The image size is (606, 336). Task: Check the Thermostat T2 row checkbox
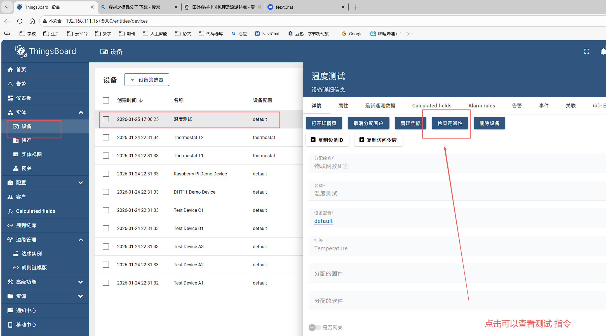[x=106, y=137]
